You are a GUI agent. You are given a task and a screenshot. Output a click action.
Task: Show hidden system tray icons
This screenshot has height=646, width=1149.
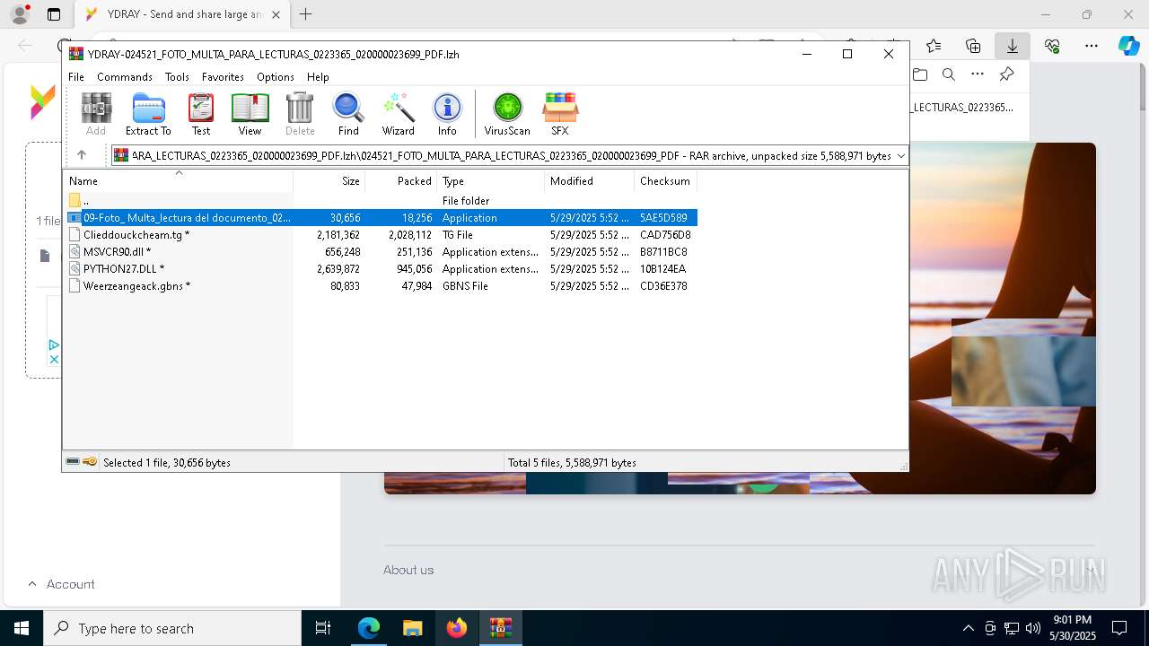(968, 628)
